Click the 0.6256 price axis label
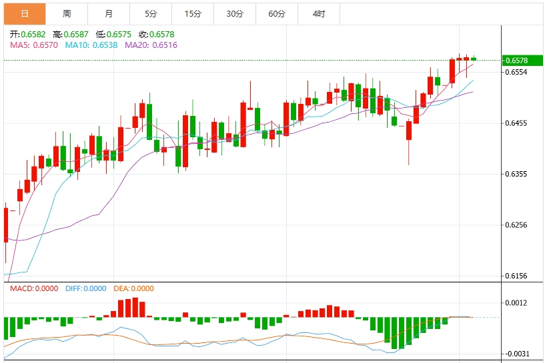The height and width of the screenshot is (363, 549). pos(516,225)
